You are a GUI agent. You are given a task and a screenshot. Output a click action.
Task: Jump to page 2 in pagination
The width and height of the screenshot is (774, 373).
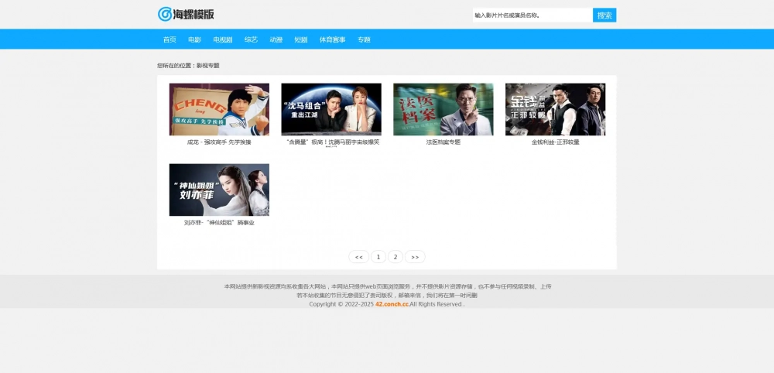[x=396, y=257]
